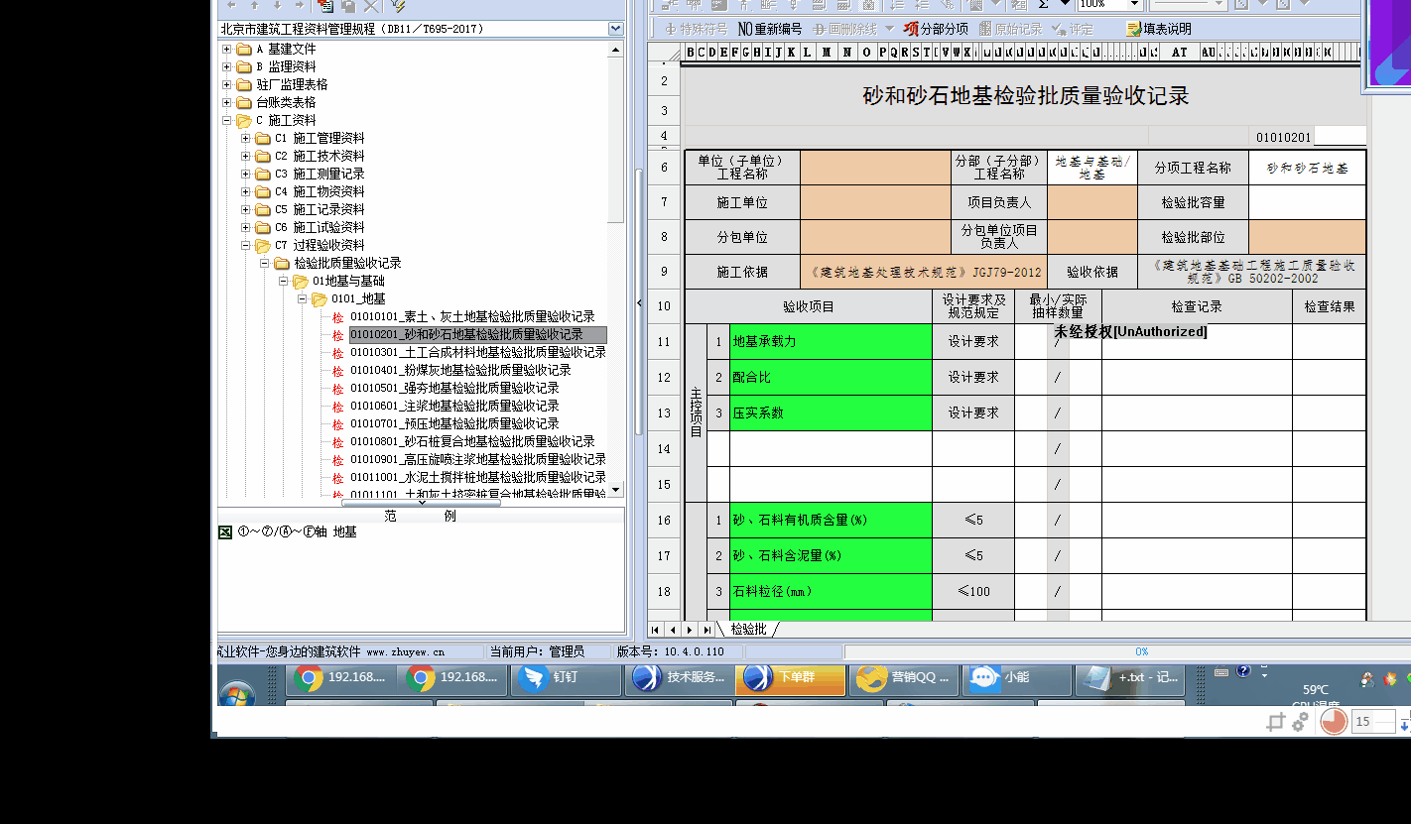This screenshot has width=1411, height=824.
Task: Collapse the C 施工资料 tree node
Action: pos(226,120)
